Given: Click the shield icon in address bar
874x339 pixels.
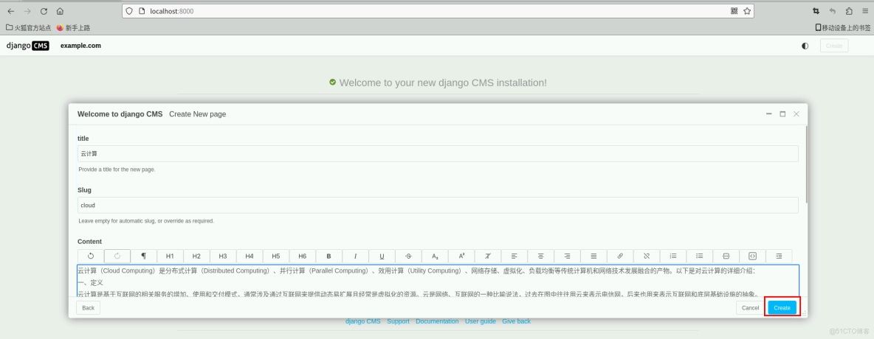Looking at the screenshot, I should point(129,11).
